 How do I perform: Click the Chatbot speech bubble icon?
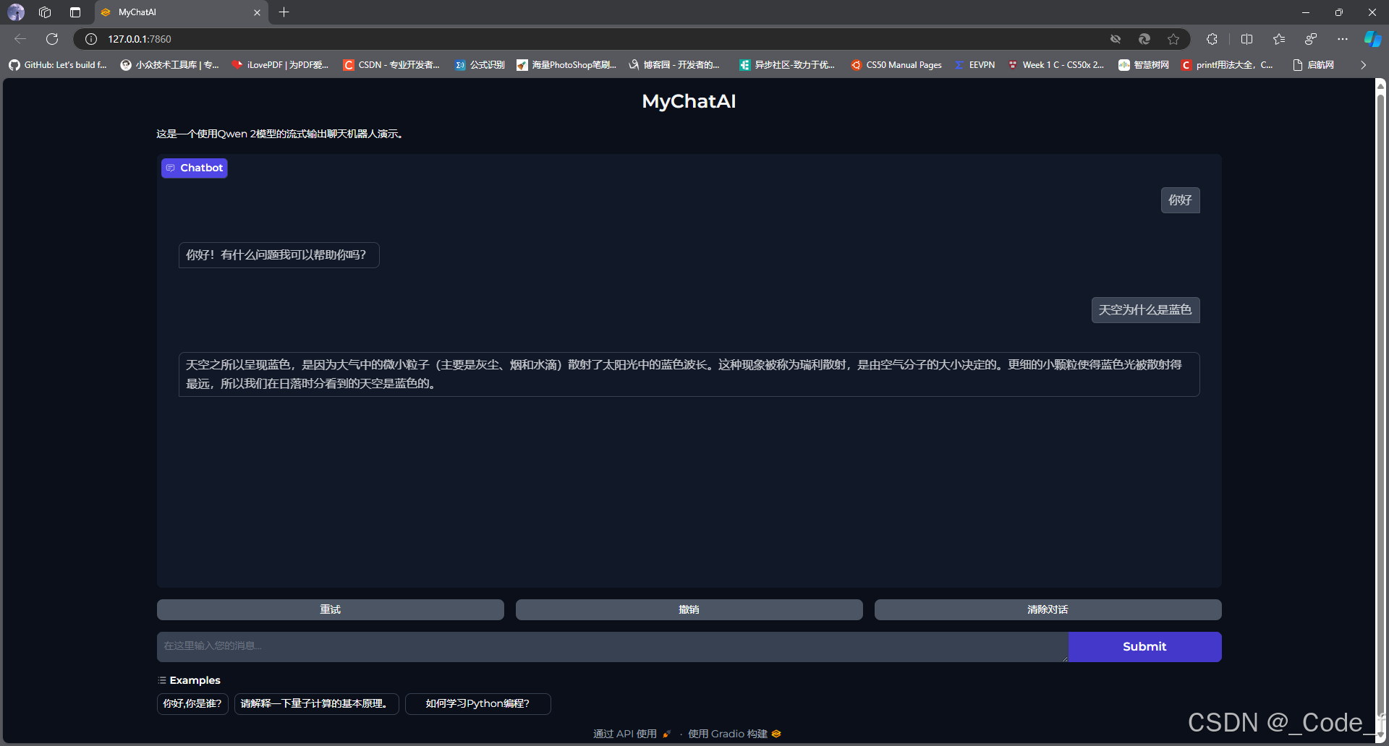(x=171, y=168)
